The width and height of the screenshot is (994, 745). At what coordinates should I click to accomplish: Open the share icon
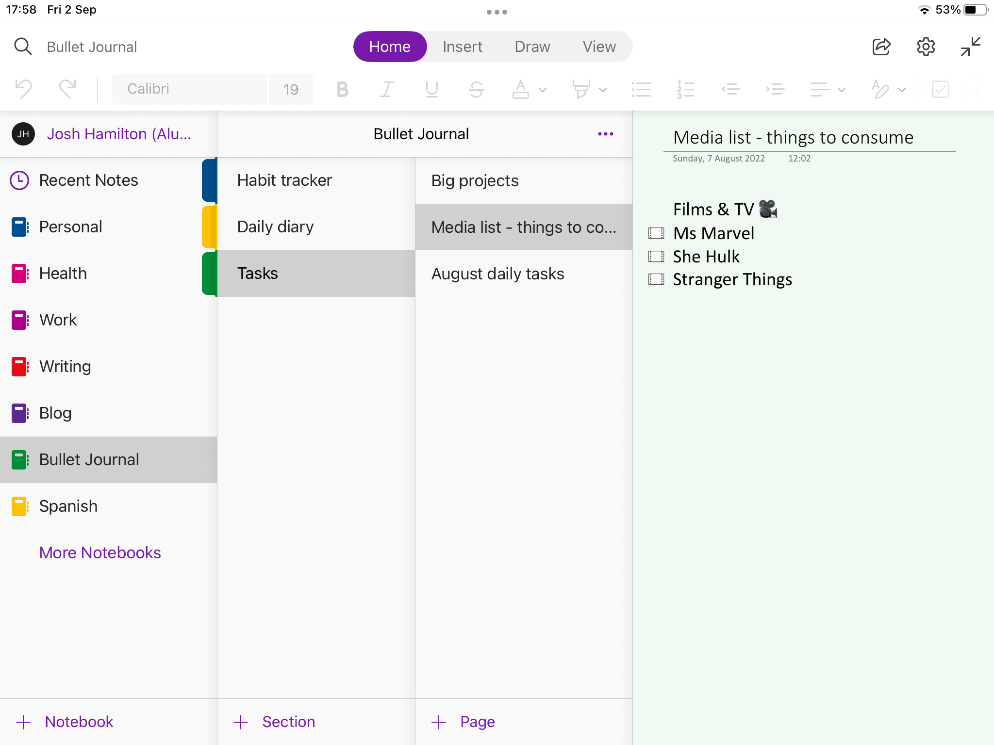click(x=881, y=47)
